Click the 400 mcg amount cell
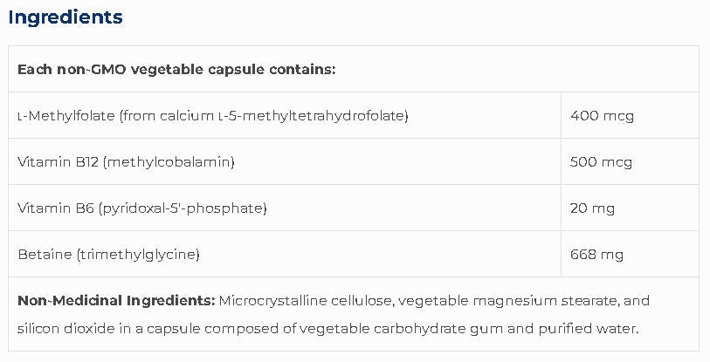Screen dimensions: 710x362 pos(601,115)
